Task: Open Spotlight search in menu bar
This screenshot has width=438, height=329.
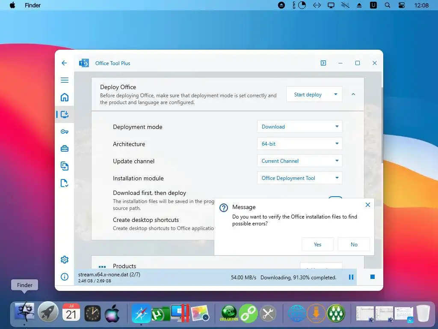Action: click(x=388, y=5)
